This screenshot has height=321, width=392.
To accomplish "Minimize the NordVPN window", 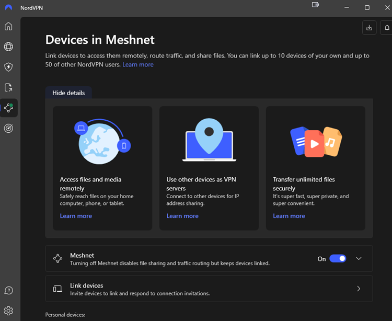I will pyautogui.click(x=347, y=7).
